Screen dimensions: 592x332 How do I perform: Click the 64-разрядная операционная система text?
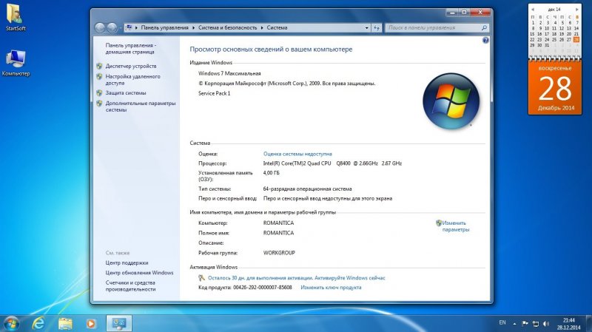coord(307,189)
